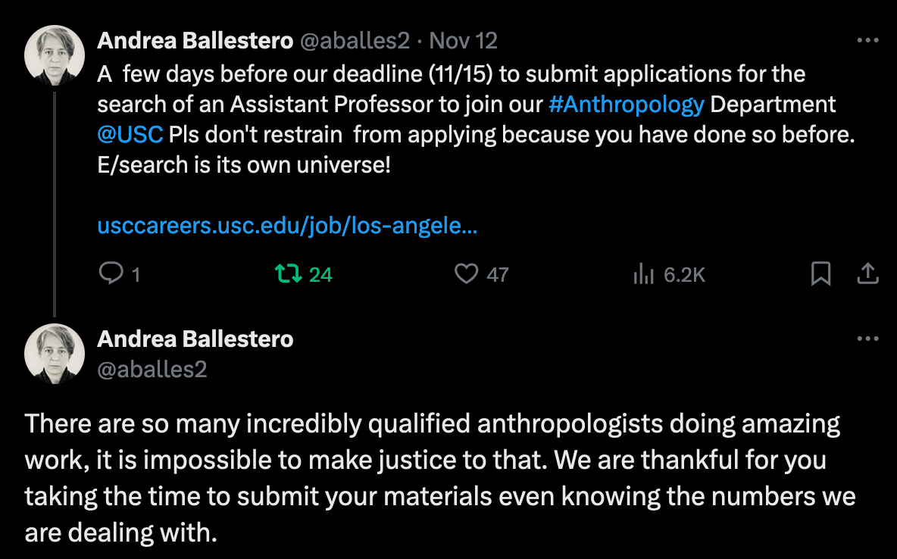Open Andrea Ballestero name on first tweet
Screen dimensions: 897x559
pyautogui.click(x=195, y=41)
